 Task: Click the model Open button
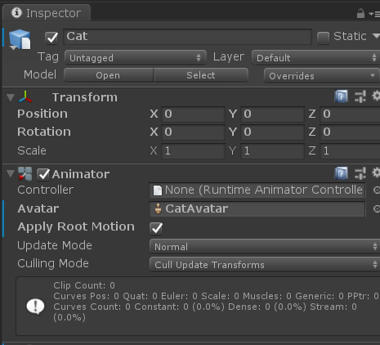pos(109,75)
